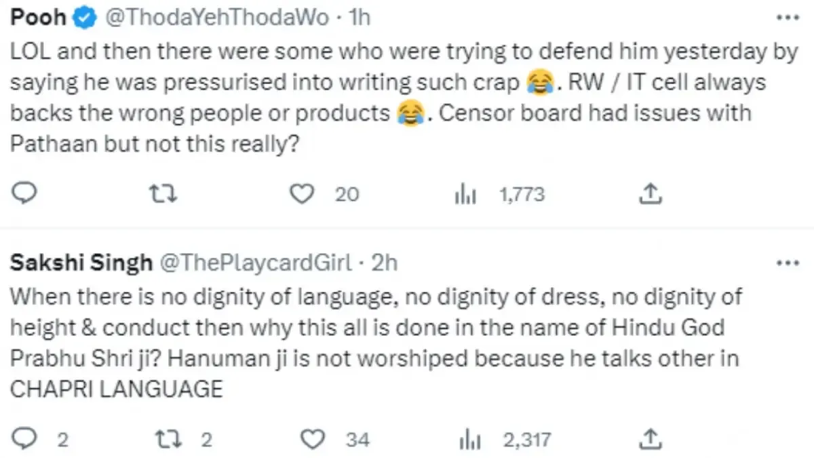Like Sakshi Singh's tweet with 34 likes
This screenshot has width=814, height=458.
click(335, 439)
